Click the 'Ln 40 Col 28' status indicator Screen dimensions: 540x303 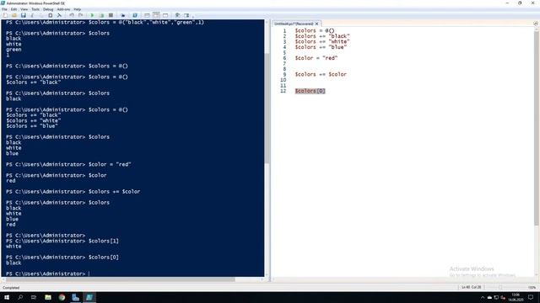(471, 287)
